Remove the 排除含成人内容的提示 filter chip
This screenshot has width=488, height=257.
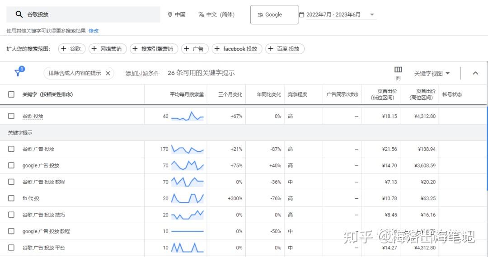tap(108, 73)
